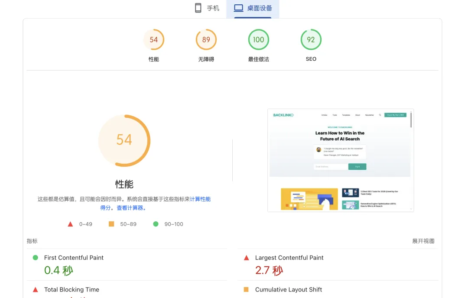Click the Largest Contentful Paint metric label
This screenshot has width=468, height=298.
[289, 257]
